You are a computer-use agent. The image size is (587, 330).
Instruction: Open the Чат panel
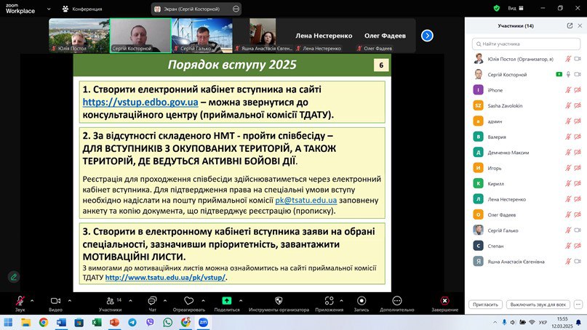152,303
